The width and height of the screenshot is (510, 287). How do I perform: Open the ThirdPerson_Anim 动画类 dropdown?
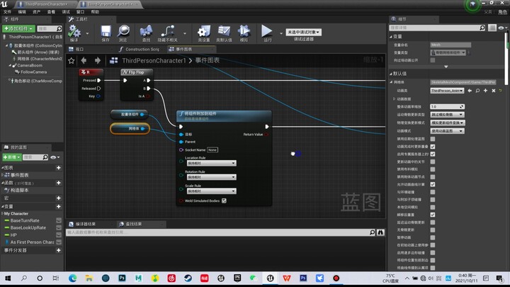point(447,91)
